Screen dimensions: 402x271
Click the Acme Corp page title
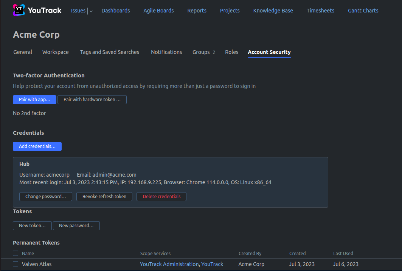(36, 35)
